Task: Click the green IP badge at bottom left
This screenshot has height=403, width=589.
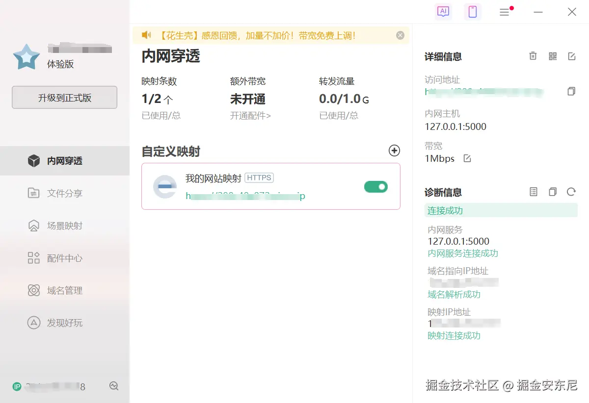Action: [17, 387]
